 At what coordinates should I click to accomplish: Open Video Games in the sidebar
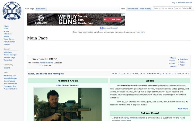9,39
